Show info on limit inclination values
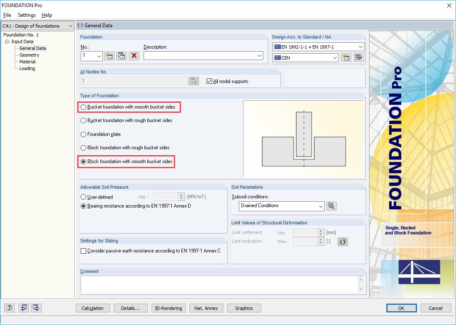Image resolution: width=456 pixels, height=325 pixels. coord(343,242)
